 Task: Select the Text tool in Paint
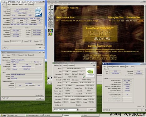click(x=52, y=18)
